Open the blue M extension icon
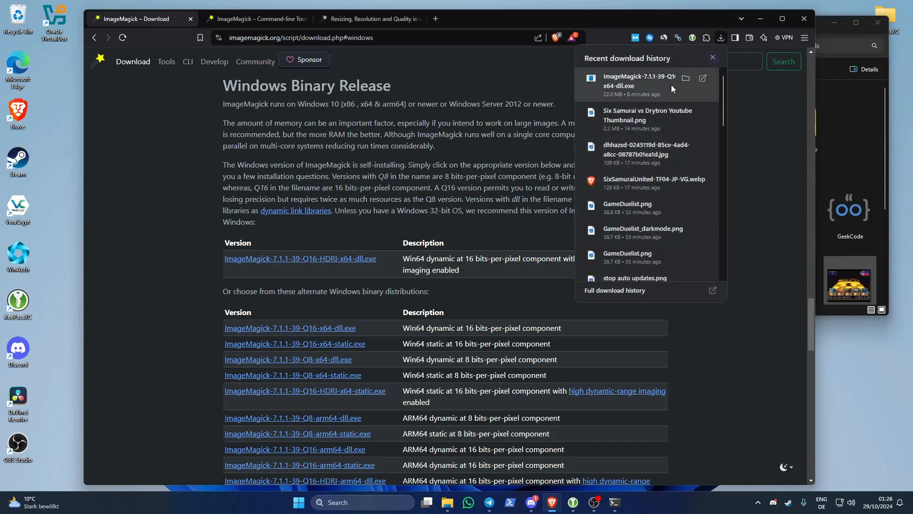Viewport: 913px width, 514px height. [x=635, y=38]
